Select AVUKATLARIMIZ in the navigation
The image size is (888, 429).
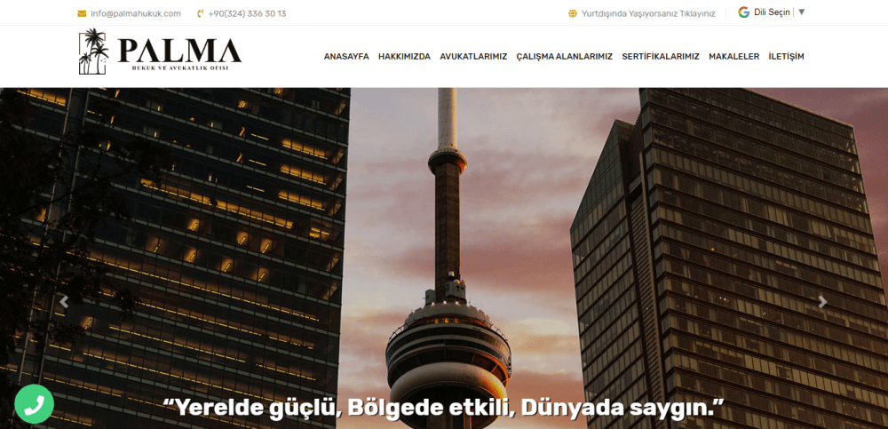coord(473,57)
